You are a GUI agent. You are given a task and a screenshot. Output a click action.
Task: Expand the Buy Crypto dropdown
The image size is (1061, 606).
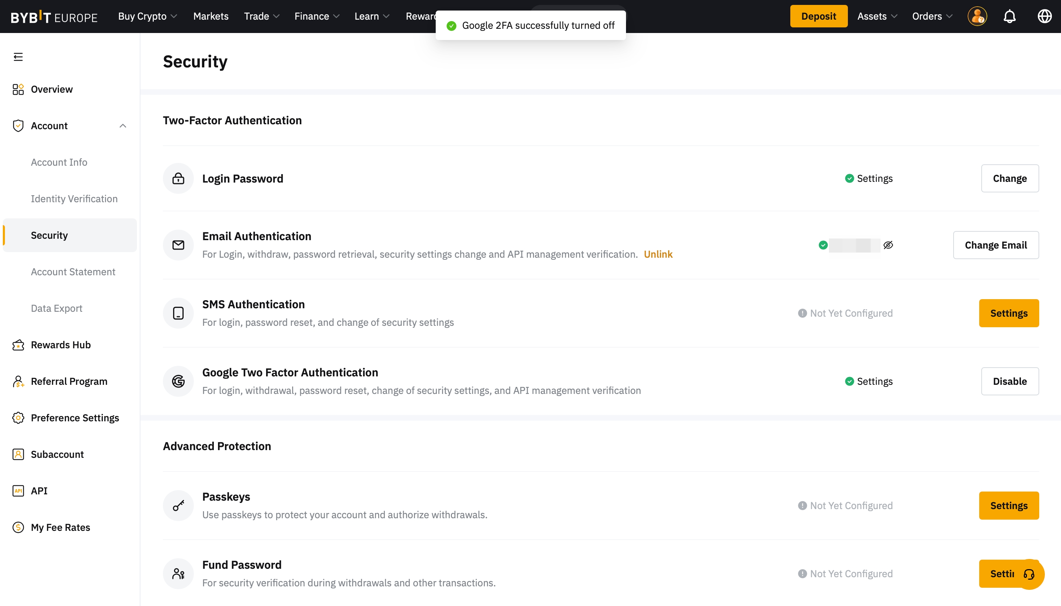click(x=147, y=16)
